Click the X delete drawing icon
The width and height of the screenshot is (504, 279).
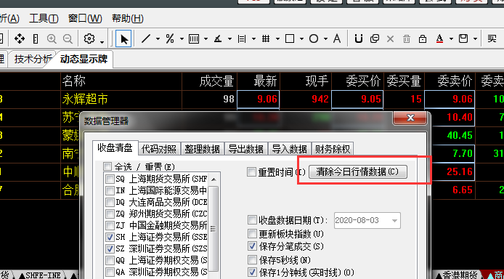(x=390, y=39)
